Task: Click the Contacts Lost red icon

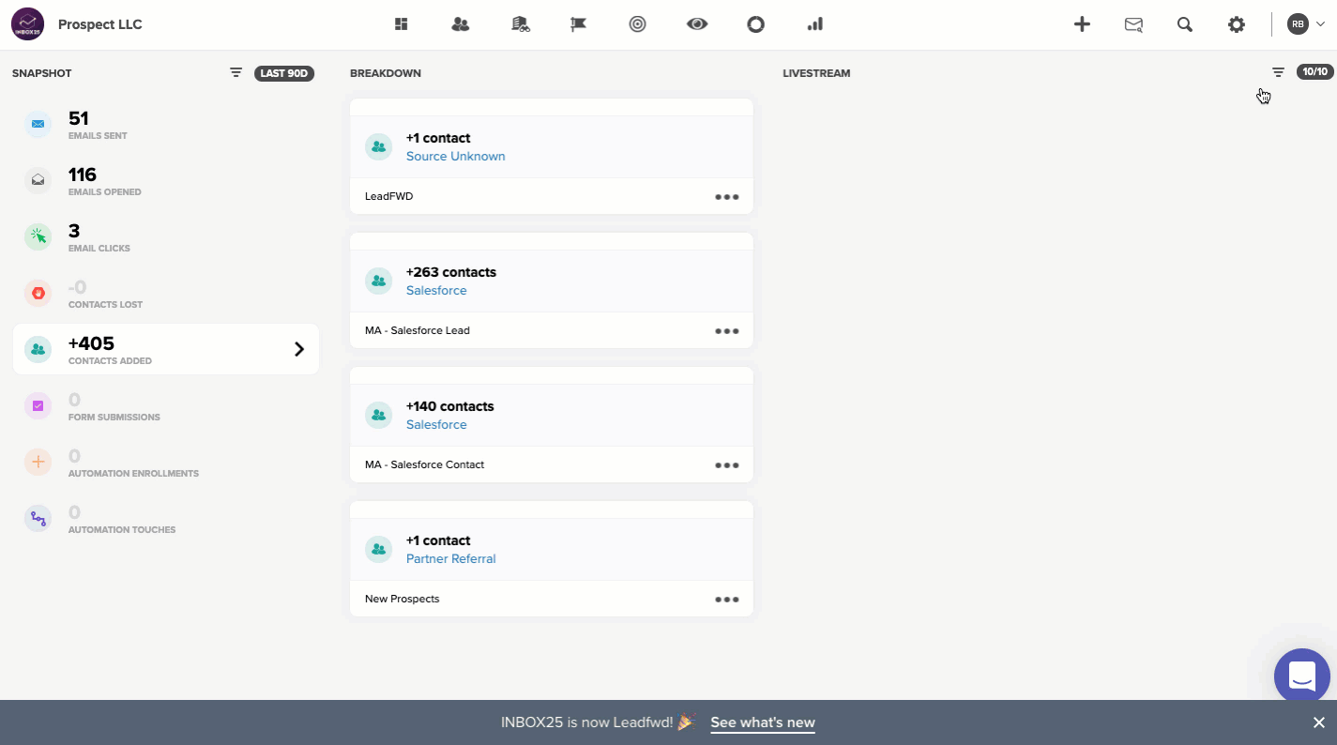Action: (x=38, y=293)
